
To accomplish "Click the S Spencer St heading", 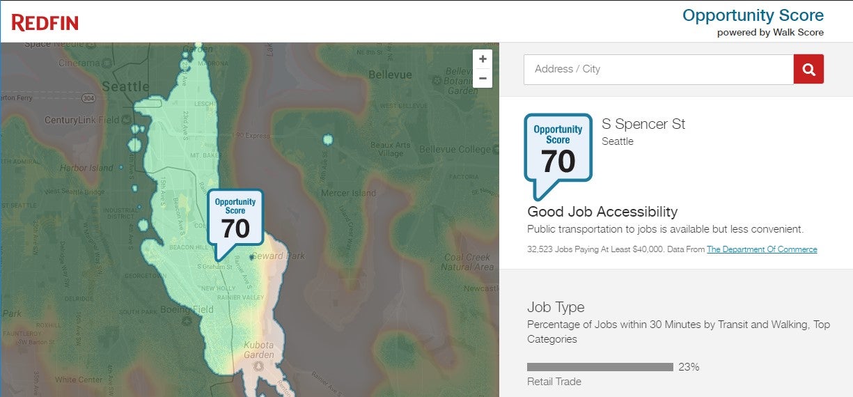I will [x=643, y=124].
